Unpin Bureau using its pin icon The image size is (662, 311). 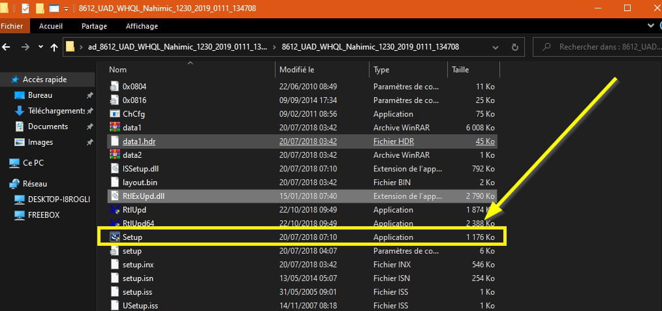89,96
